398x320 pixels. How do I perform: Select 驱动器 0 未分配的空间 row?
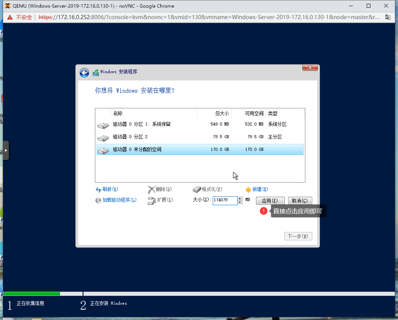click(200, 149)
